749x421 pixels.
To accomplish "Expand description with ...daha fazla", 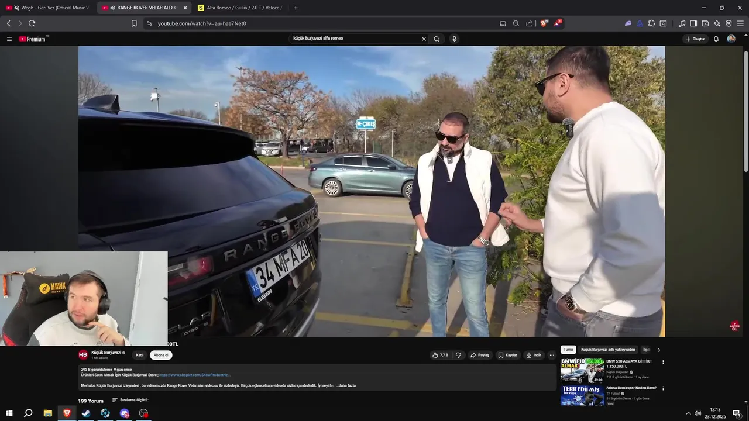I will [x=346, y=385].
